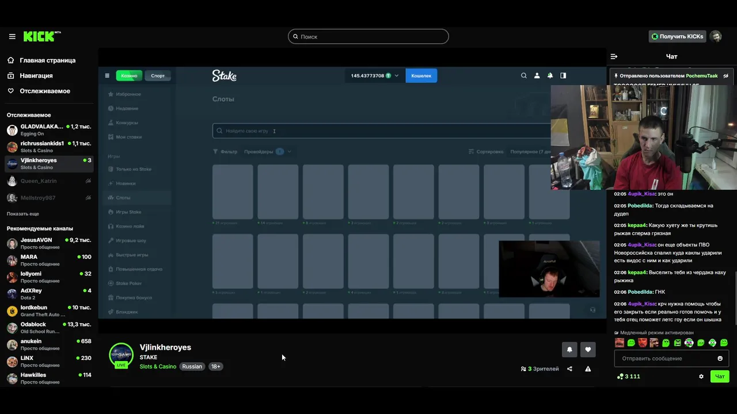
Task: Open Отслеживаемое in the sidebar menu
Action: pos(45,91)
